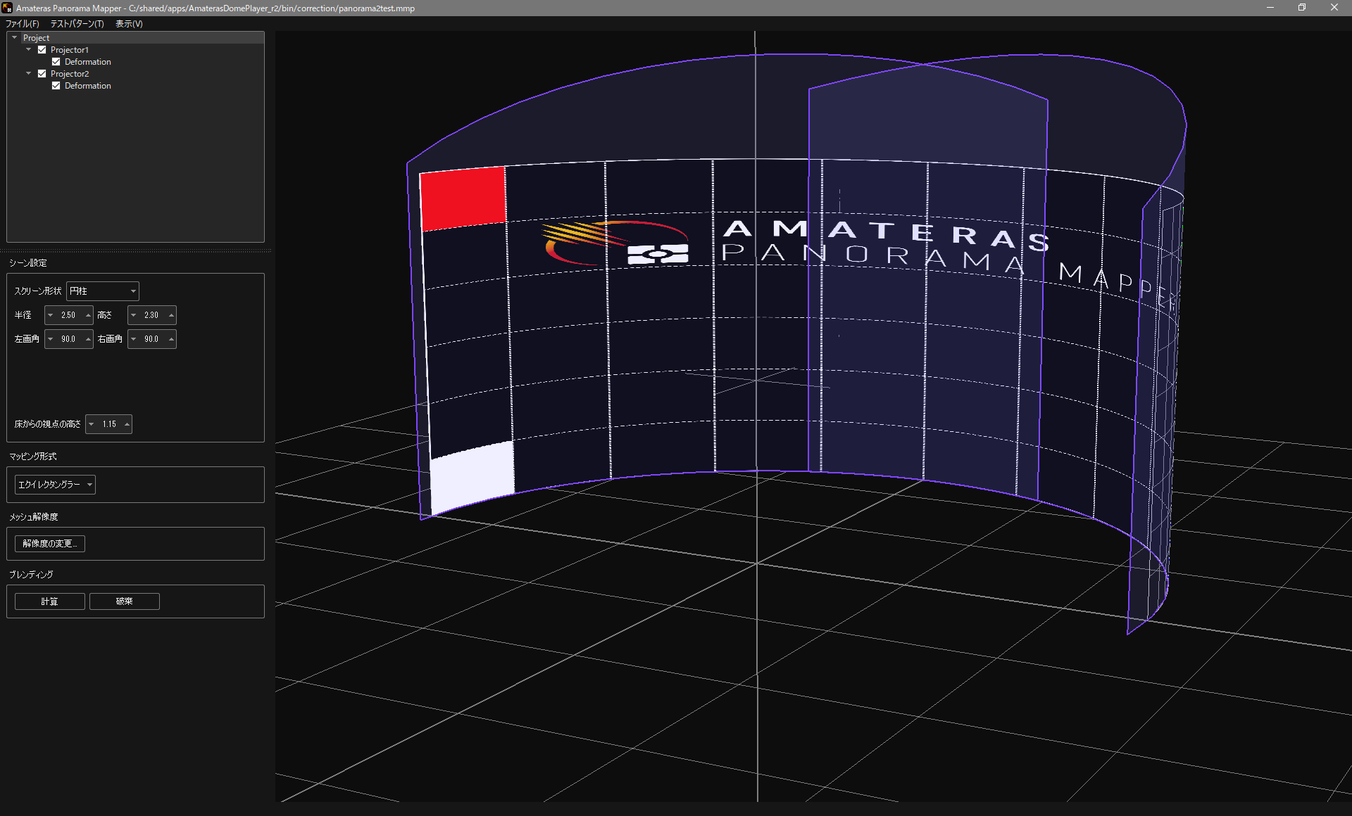Minimize the Panorama Mapper window
Viewport: 1352px width, 816px height.
1270,8
